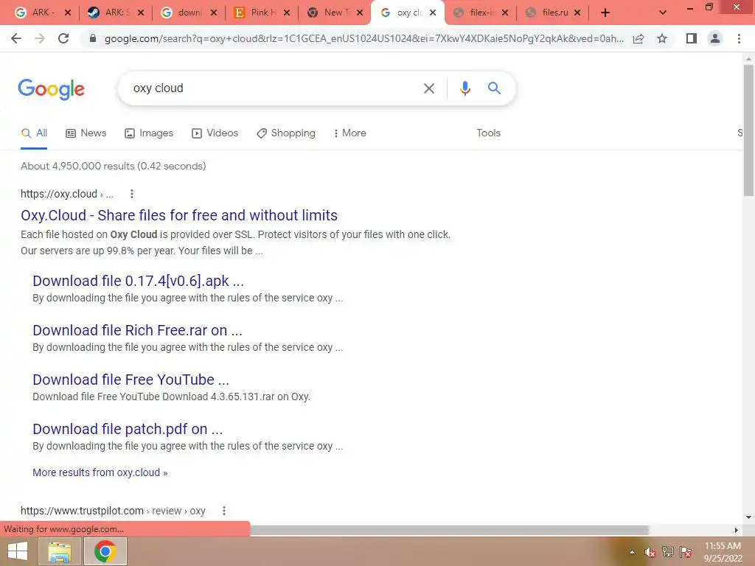Close the 'flex-in' tab
755x566 pixels.
coord(504,13)
